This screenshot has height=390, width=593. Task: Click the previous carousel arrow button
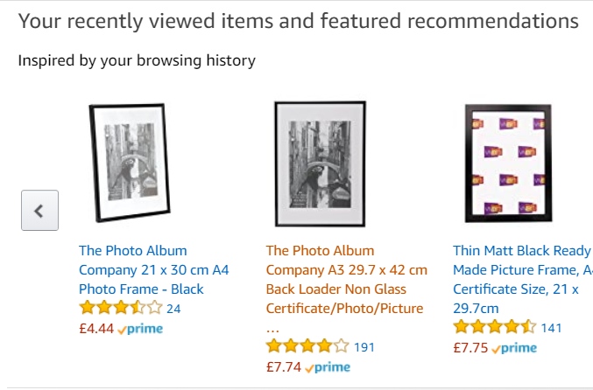click(x=39, y=211)
